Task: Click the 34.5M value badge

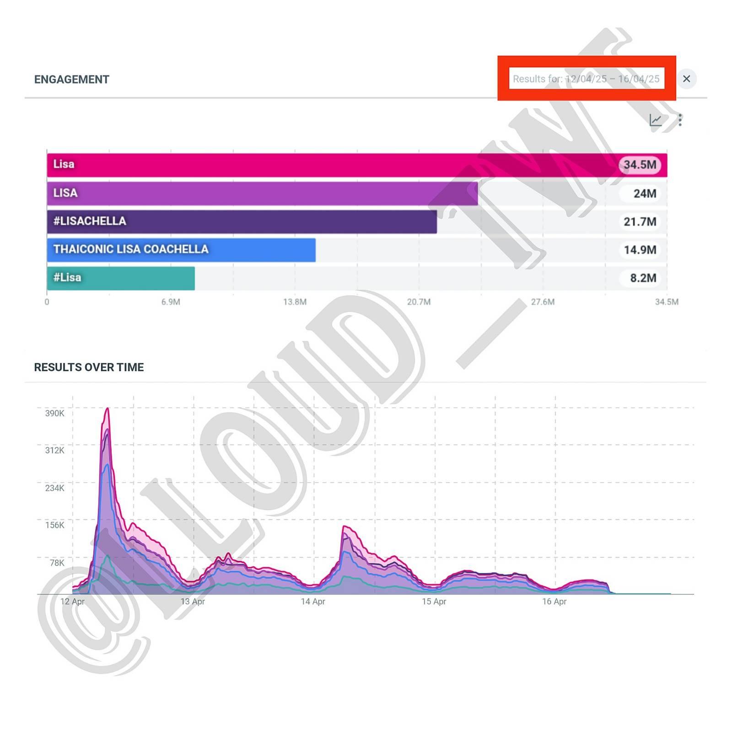Action: [x=640, y=165]
